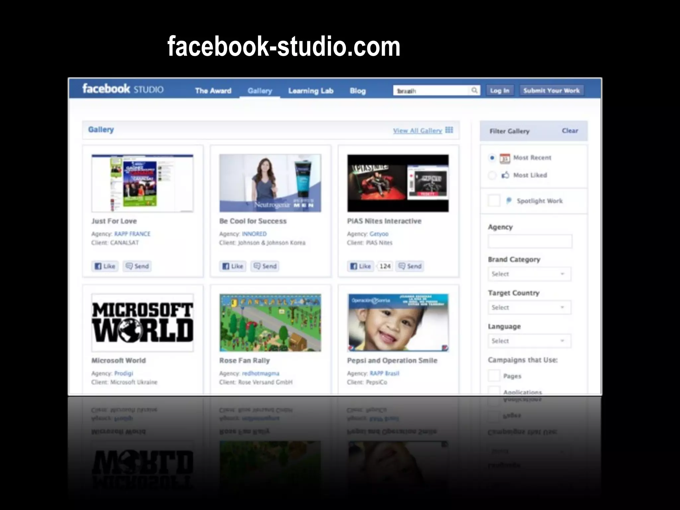Click Clear in Filter Gallery
Viewport: 680px width, 510px height.
[x=570, y=131]
